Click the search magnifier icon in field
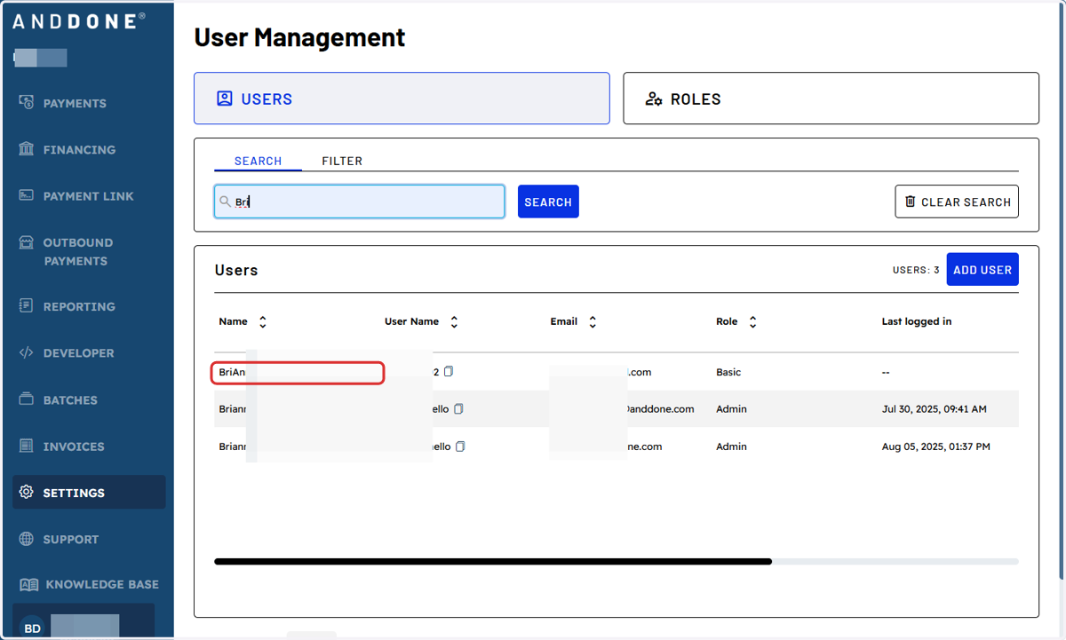Screen dimensions: 1066x640 226,201
